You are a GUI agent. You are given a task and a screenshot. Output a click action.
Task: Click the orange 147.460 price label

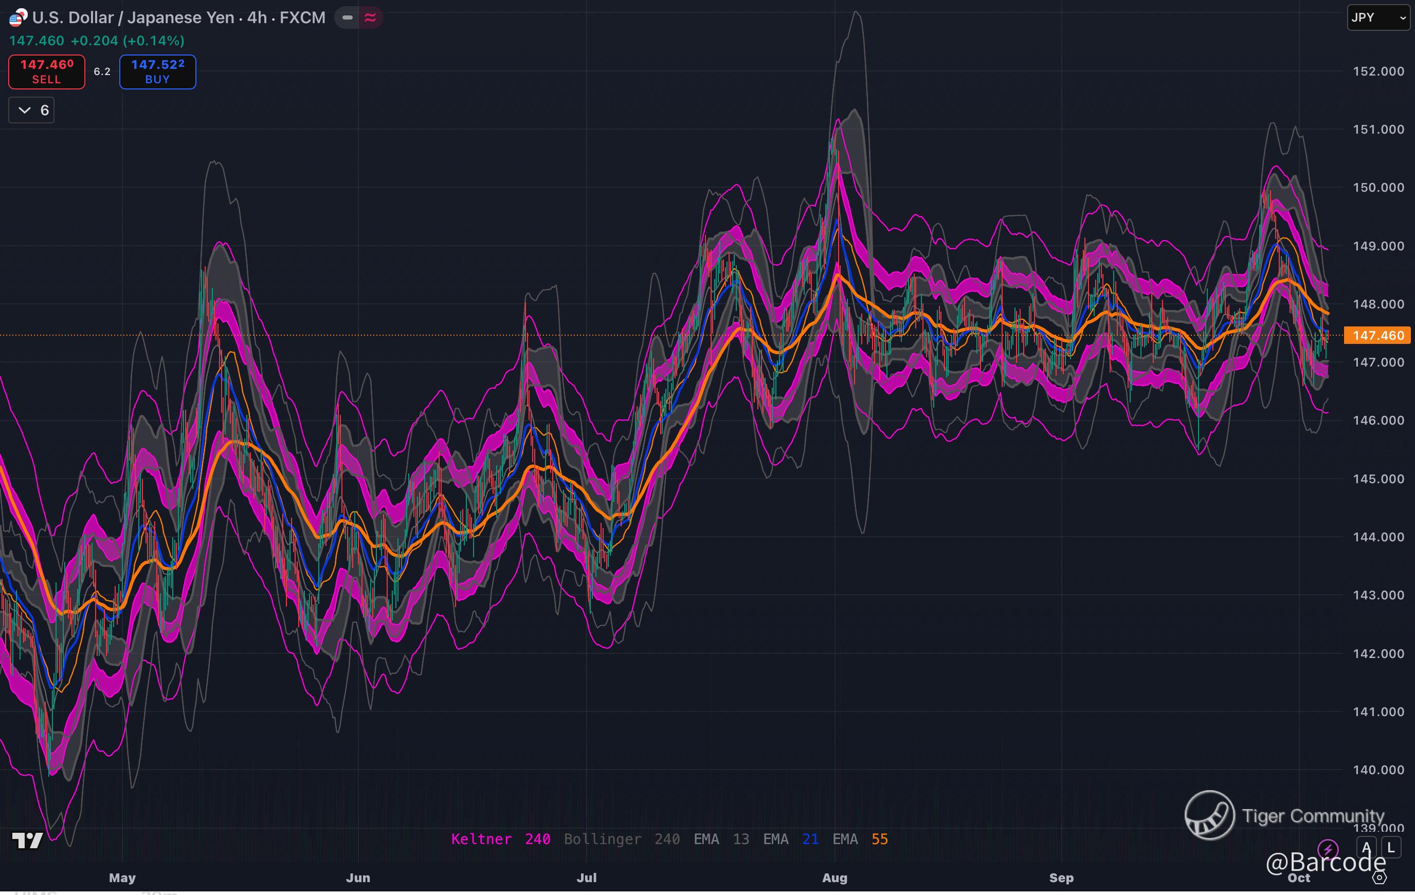(1378, 336)
